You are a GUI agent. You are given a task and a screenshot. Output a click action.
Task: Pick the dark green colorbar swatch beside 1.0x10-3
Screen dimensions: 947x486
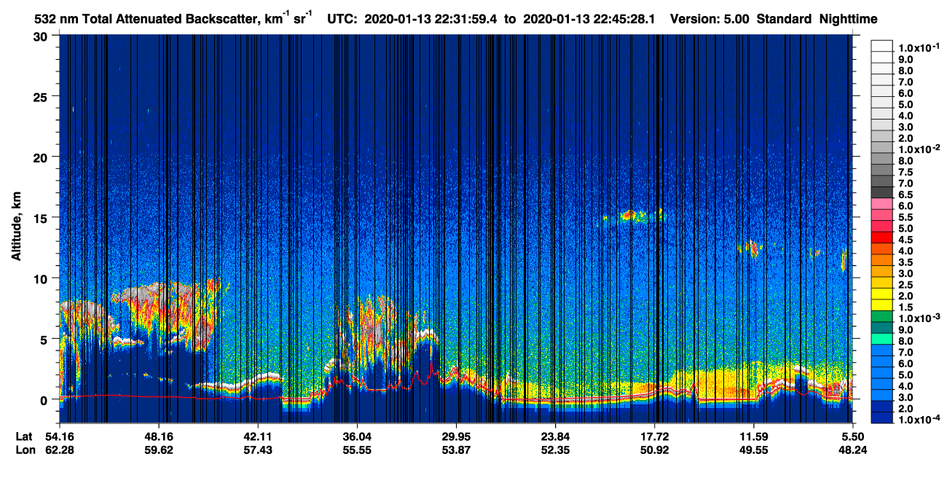pyautogui.click(x=882, y=317)
